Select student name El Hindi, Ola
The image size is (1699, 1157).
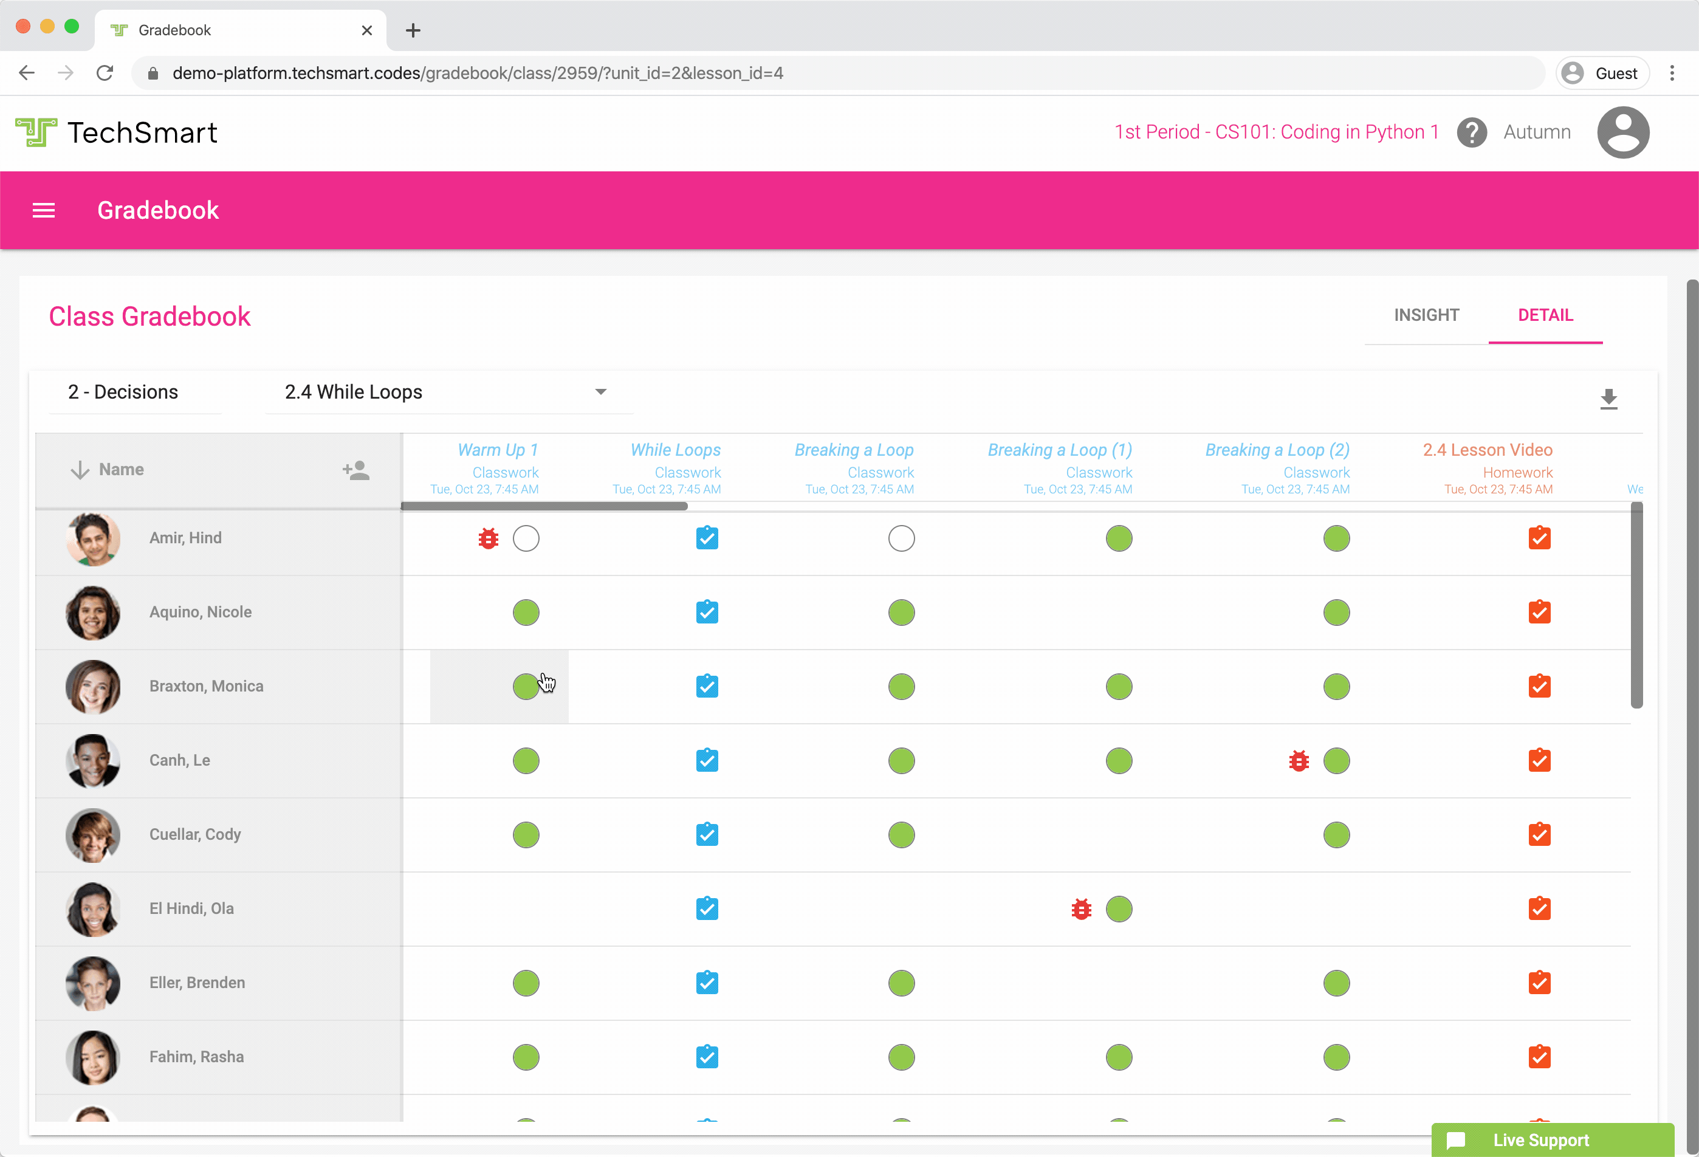(x=191, y=908)
